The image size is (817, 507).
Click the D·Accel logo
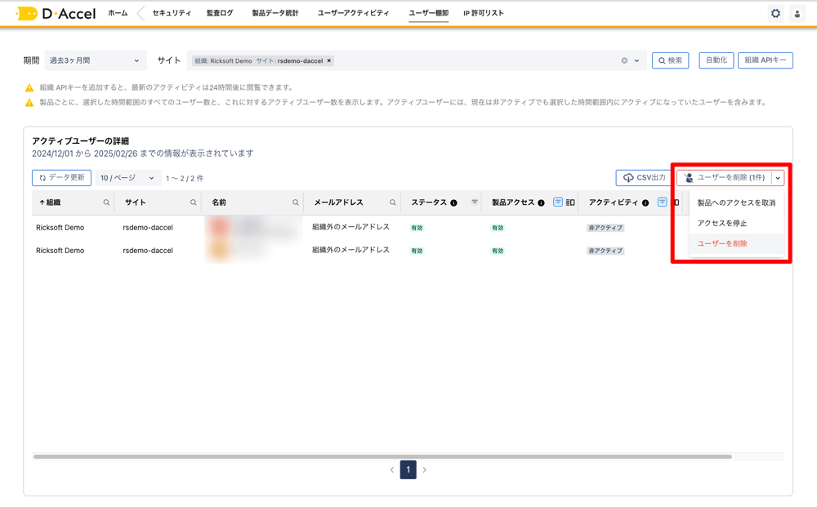tap(56, 14)
